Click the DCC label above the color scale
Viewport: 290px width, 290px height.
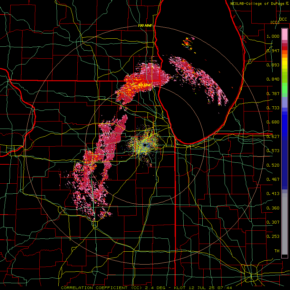283,19
